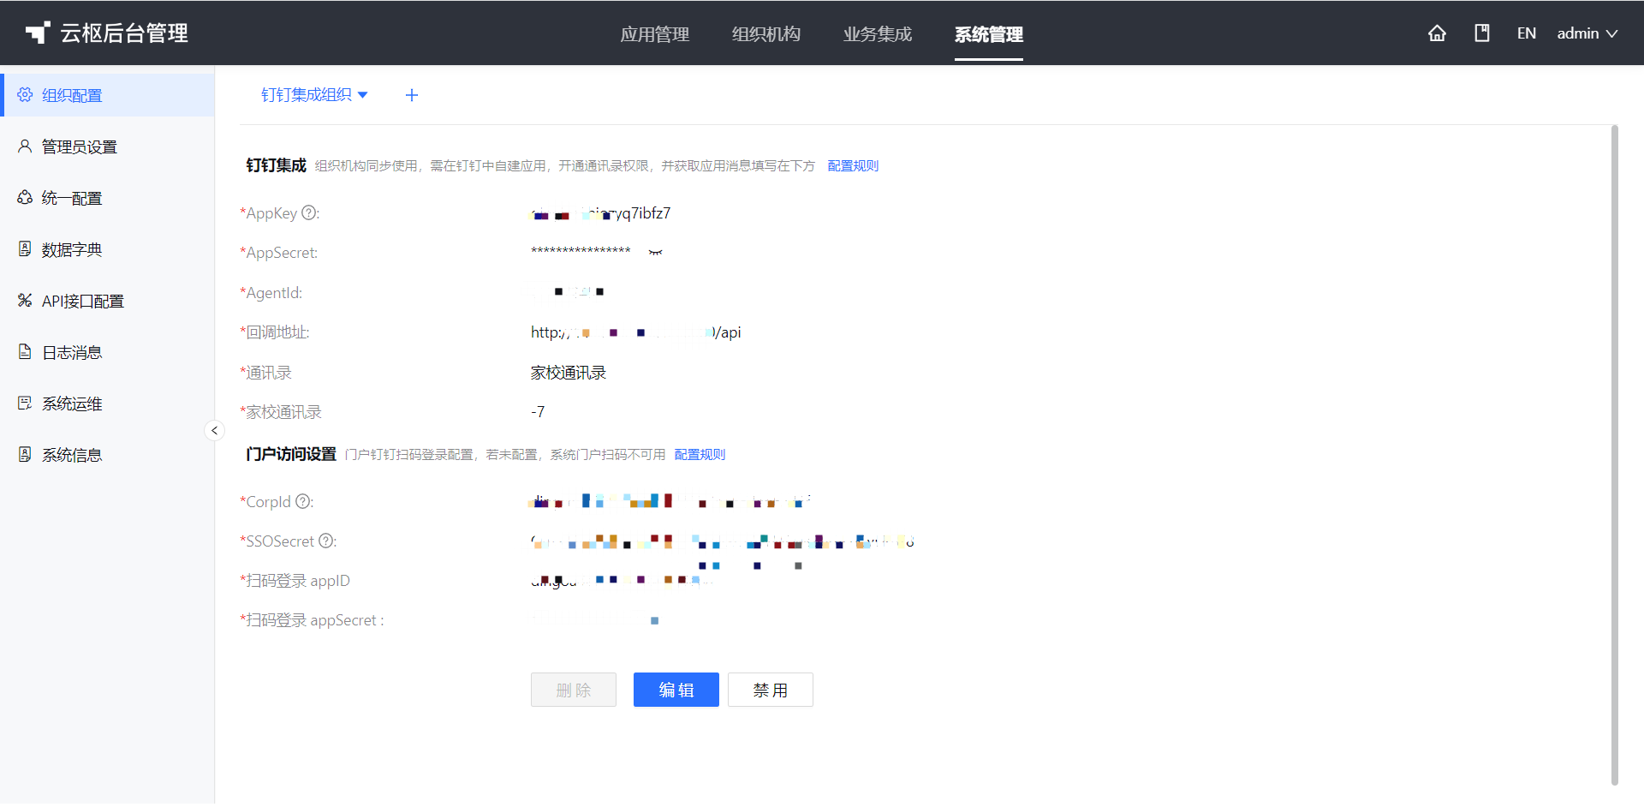Expand the 钉钉集成组织 dropdown
The image size is (1644, 807).
coord(314,95)
